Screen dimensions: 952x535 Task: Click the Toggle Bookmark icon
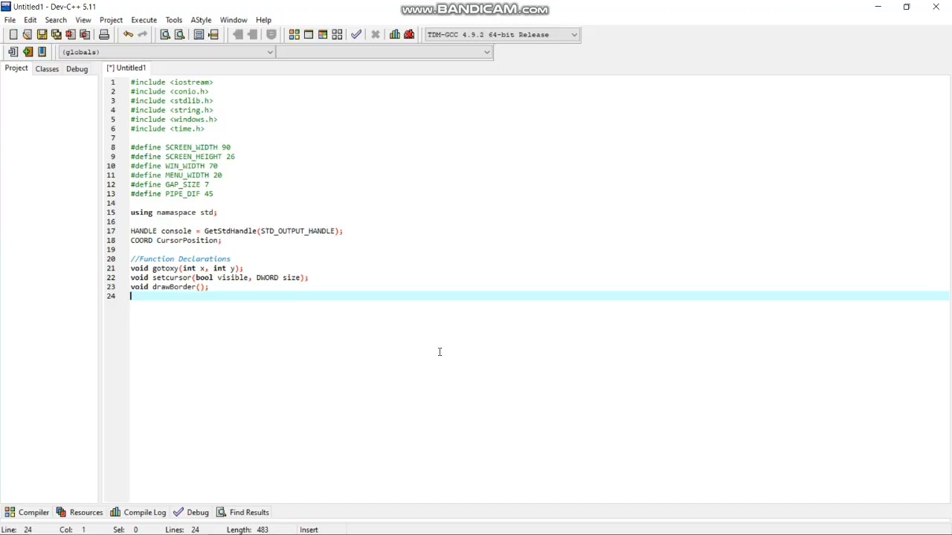tap(28, 52)
